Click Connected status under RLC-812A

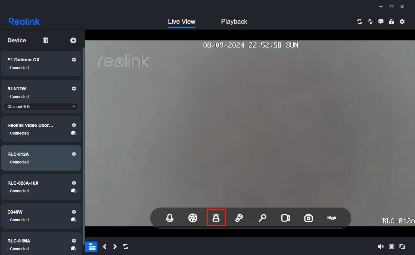point(19,162)
